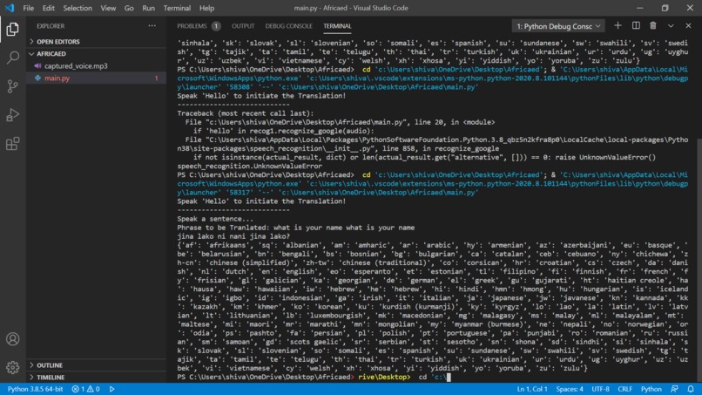Change line ending via CRLF
This screenshot has height=395, width=702.
click(625, 389)
